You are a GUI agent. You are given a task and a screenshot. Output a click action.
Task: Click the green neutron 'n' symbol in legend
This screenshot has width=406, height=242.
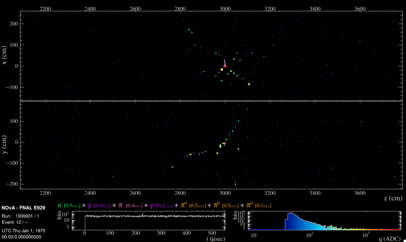60,205
